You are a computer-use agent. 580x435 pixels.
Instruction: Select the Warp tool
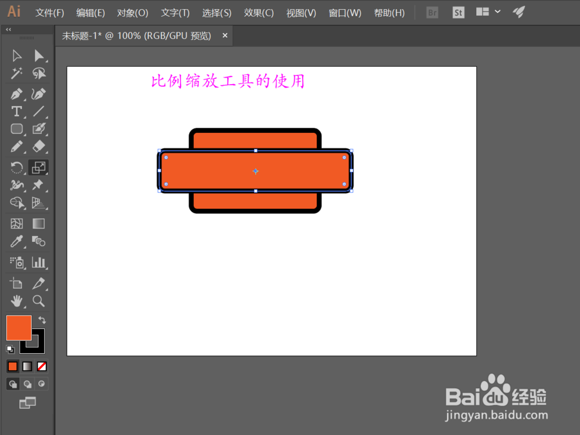[x=17, y=185]
